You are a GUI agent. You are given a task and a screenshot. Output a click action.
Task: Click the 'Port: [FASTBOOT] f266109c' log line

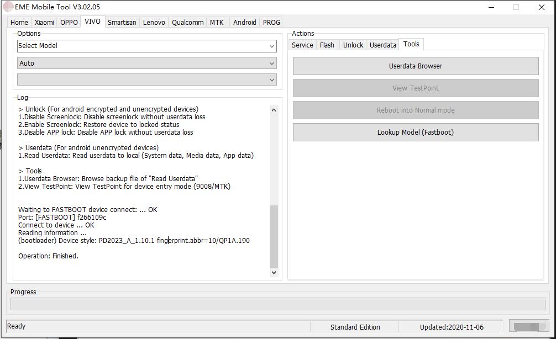coord(62,218)
